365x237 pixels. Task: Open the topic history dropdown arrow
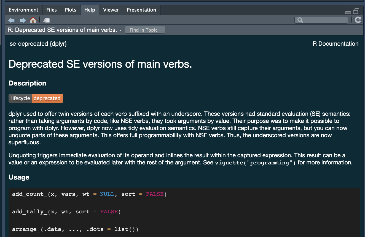tap(120, 30)
